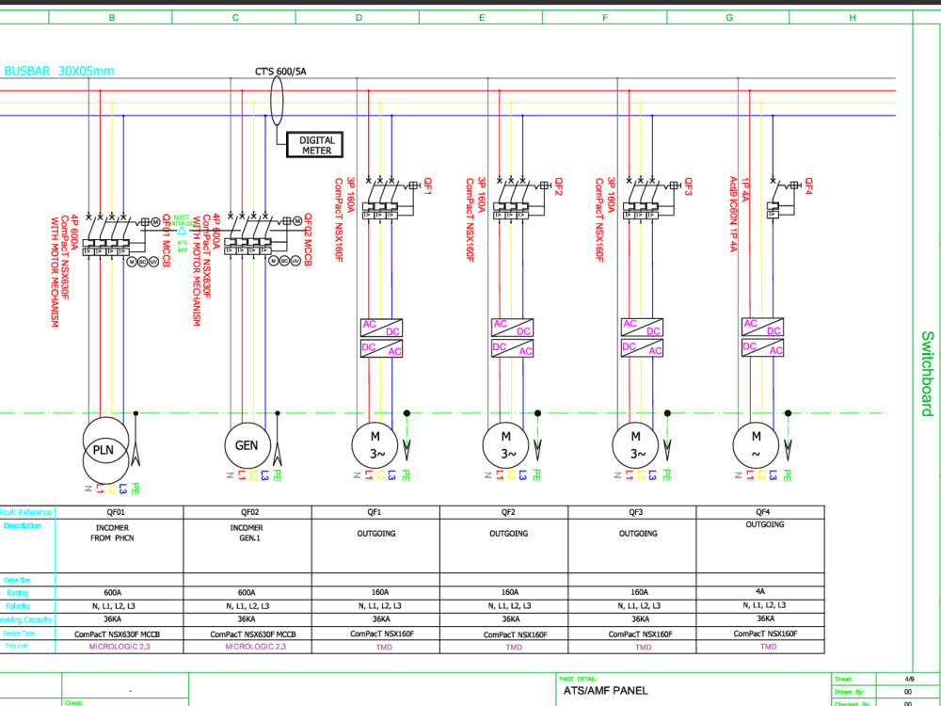Click the Circuit Reference row header
This screenshot has width=941, height=706.
[x=26, y=513]
